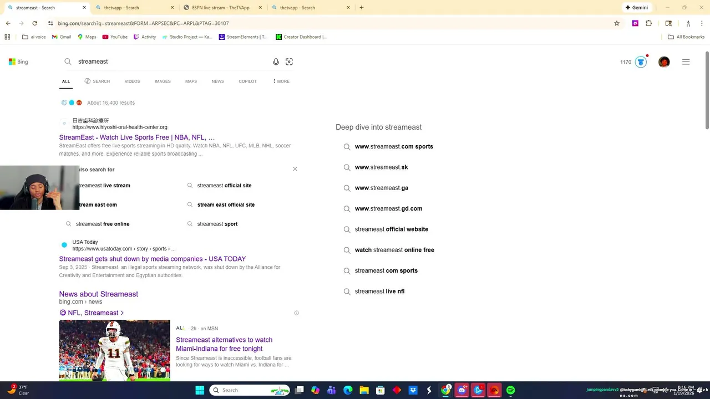Open Microsoft Store from the taskbar
Viewport: 710px width, 399px height.
click(380, 390)
